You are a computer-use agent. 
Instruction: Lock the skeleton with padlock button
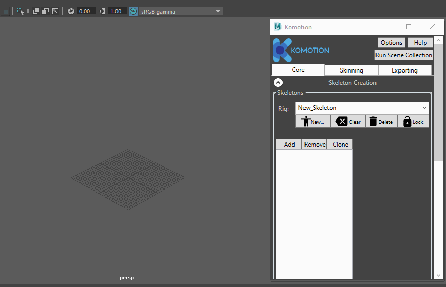(413, 122)
